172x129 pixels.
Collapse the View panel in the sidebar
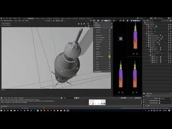[x=94, y=23]
